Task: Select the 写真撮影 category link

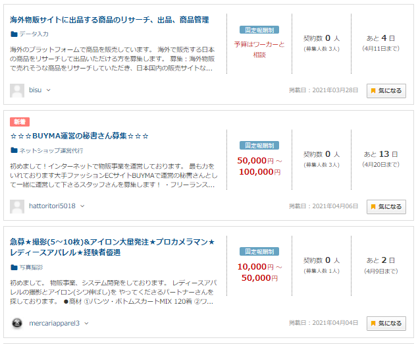Action: coord(31,268)
